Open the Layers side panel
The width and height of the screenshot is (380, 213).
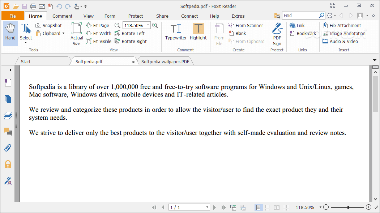8,115
